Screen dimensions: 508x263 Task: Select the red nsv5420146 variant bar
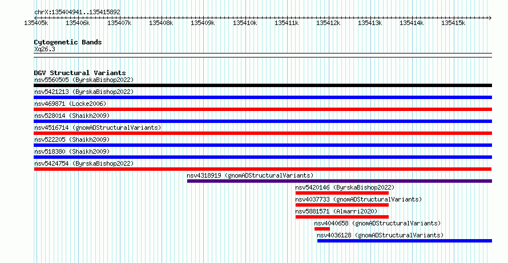(342, 193)
